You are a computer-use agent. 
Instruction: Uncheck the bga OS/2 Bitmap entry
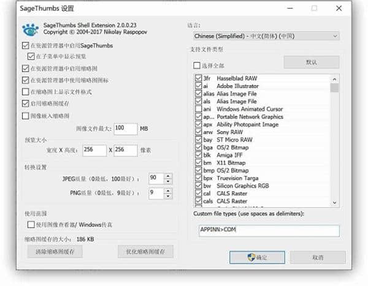pos(199,147)
